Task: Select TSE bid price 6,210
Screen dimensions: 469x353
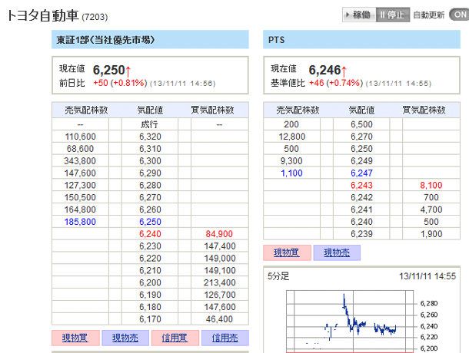Action: click(150, 271)
